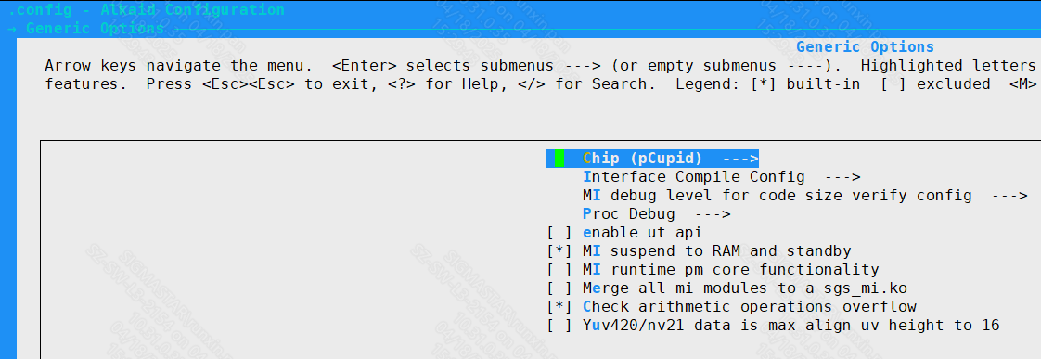Screen dimensions: 1041x359
Task: Click the Generic Options dialog title
Action: click(865, 47)
